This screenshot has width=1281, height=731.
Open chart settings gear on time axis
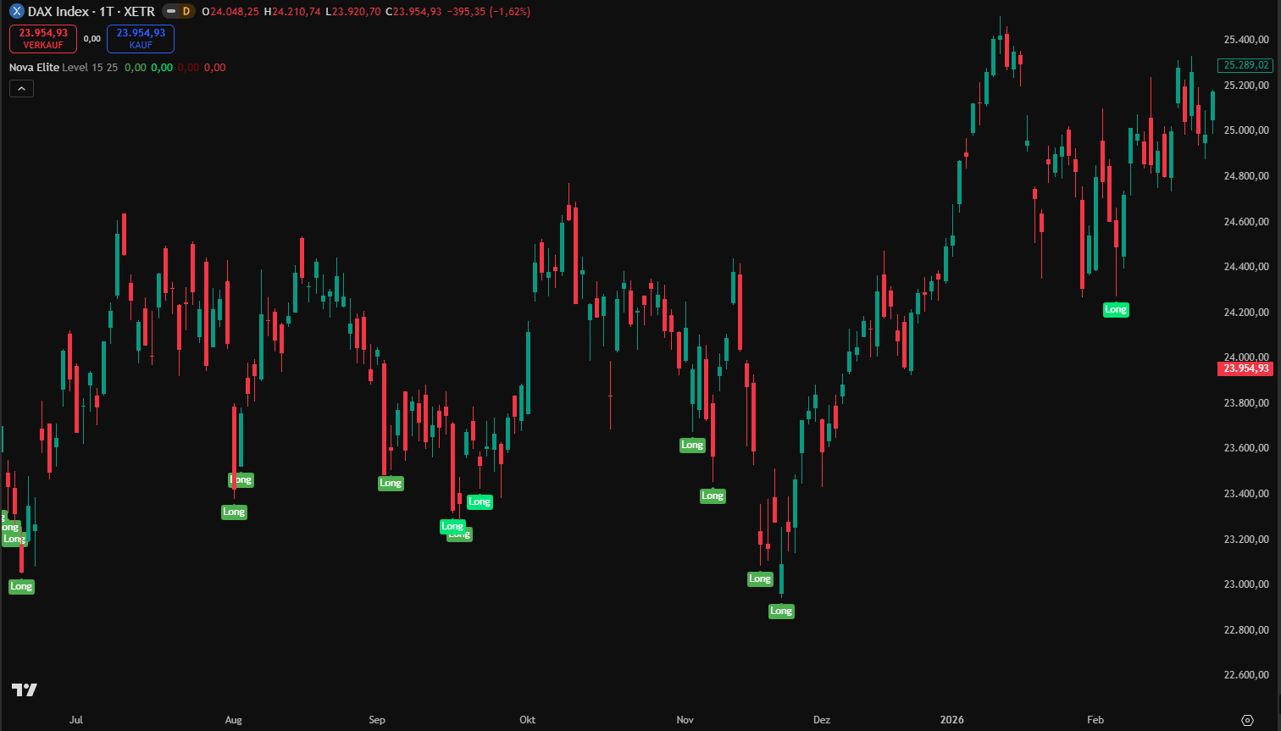[1247, 720]
